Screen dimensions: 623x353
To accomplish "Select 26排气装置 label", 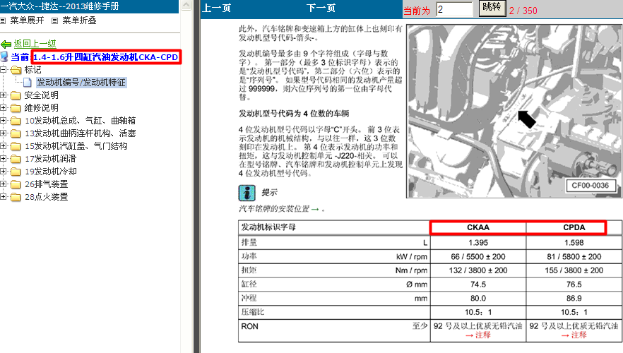I will click(x=47, y=184).
